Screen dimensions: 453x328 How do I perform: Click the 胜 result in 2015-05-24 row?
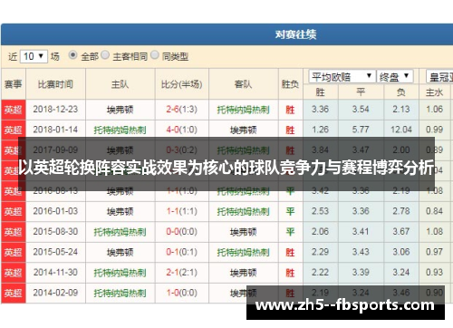click(x=290, y=252)
